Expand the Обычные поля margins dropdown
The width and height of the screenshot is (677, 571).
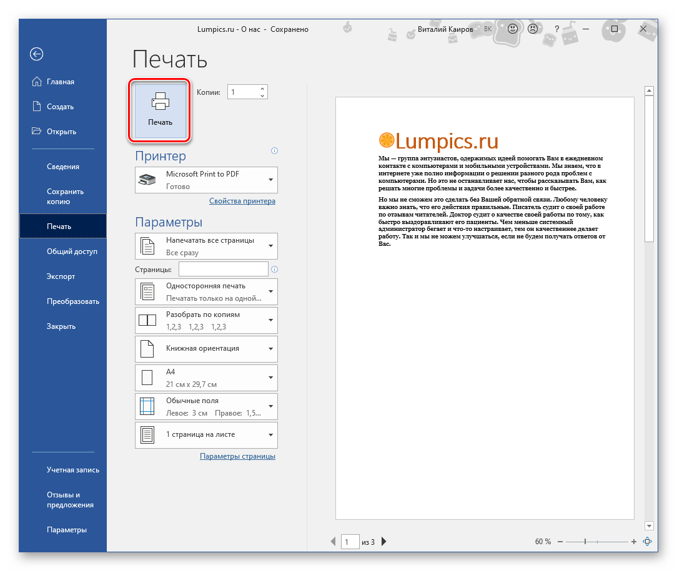tap(206, 406)
